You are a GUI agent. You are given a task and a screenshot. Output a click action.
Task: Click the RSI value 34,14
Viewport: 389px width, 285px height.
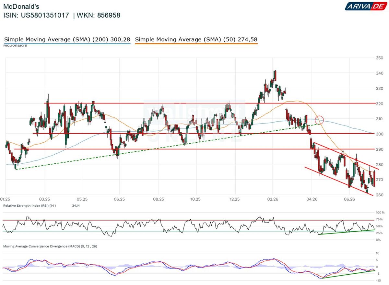click(x=76, y=206)
